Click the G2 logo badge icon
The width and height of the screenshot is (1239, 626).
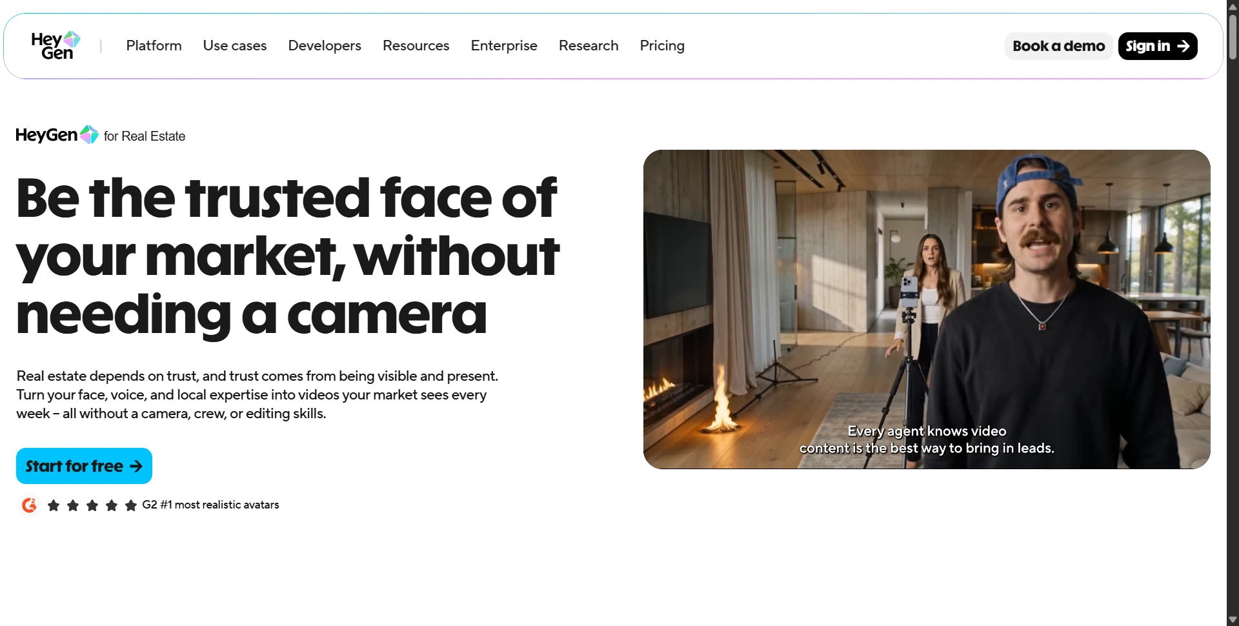click(x=29, y=505)
